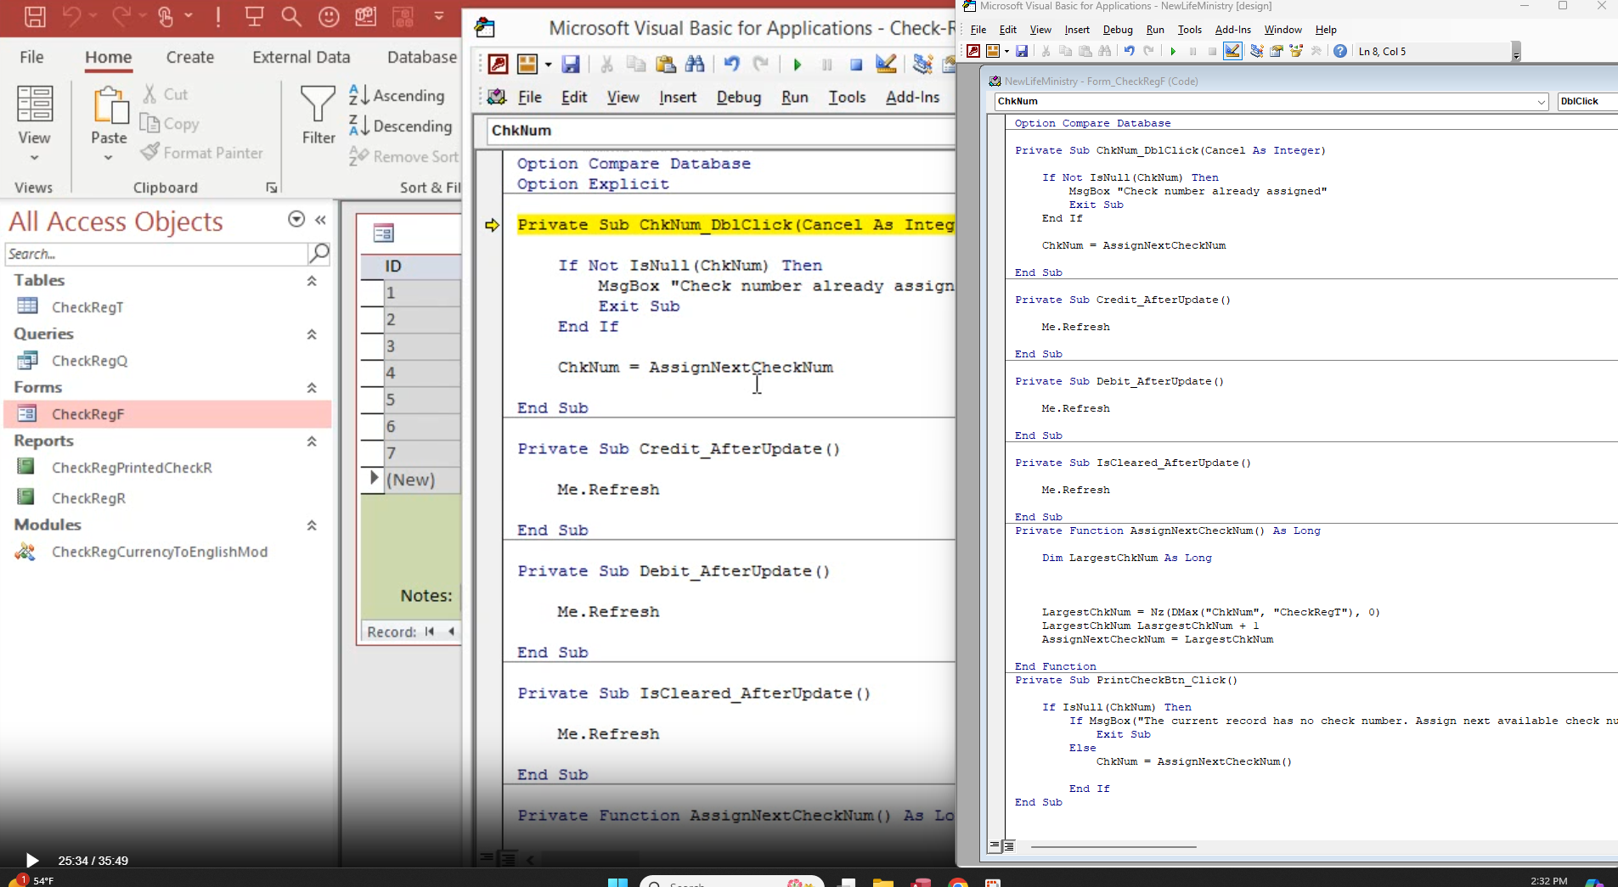1618x887 pixels.
Task: Sort records Ascending in Access ribbon
Action: [399, 95]
